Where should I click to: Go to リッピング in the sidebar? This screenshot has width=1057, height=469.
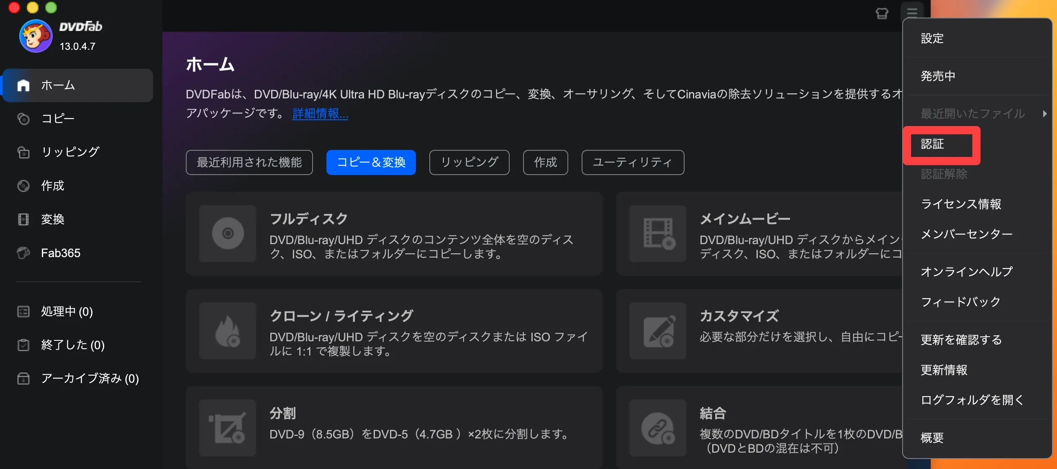point(70,152)
